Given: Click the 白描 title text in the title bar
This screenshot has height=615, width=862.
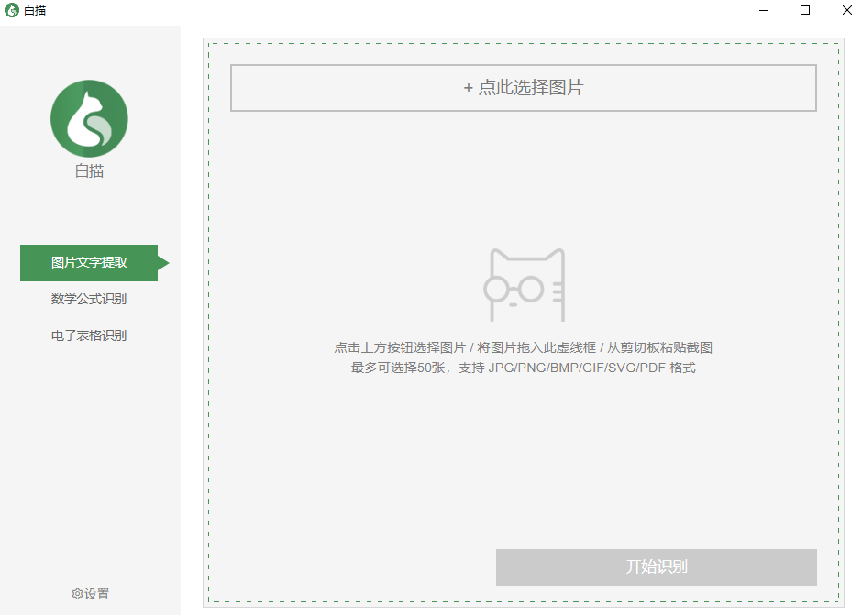Looking at the screenshot, I should 35,10.
